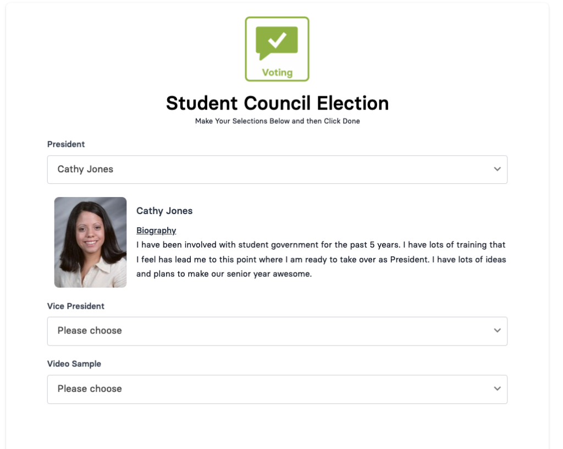Click Cathy Jones's candidate photo

click(x=90, y=242)
